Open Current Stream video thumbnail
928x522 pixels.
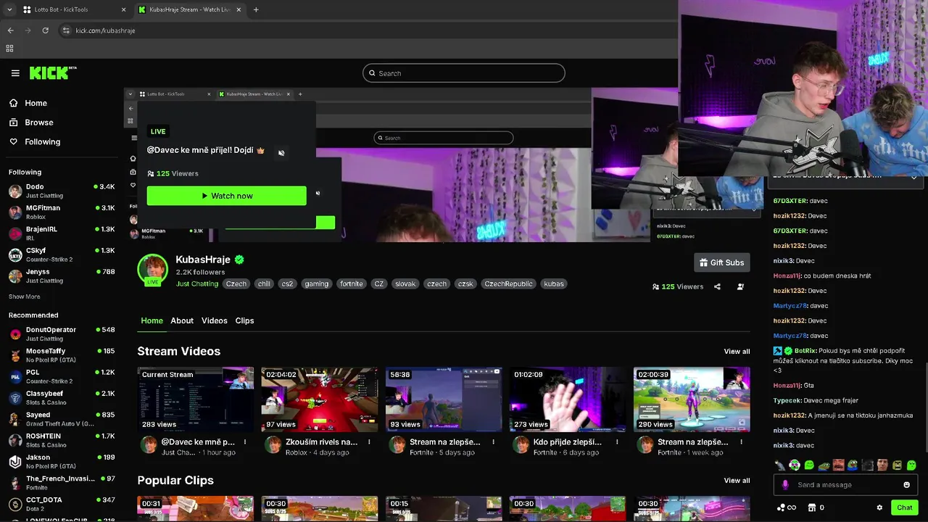[196, 399]
